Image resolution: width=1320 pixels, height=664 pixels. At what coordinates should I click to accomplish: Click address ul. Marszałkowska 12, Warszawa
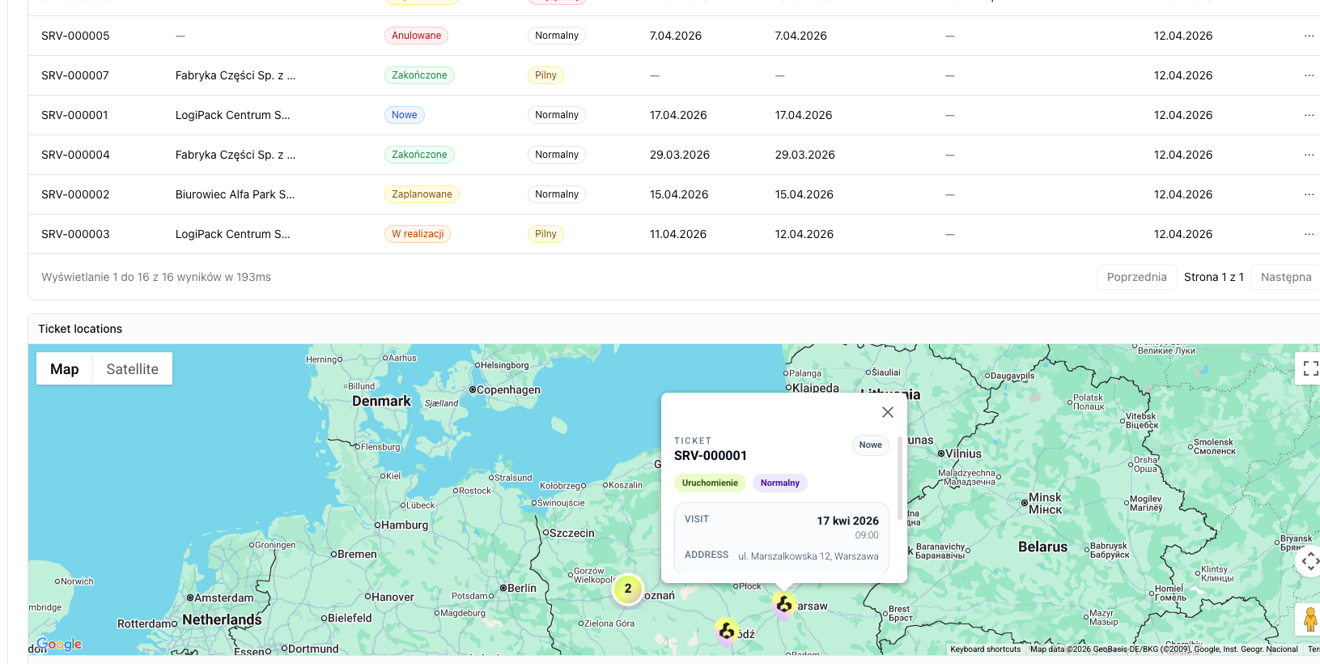point(809,556)
